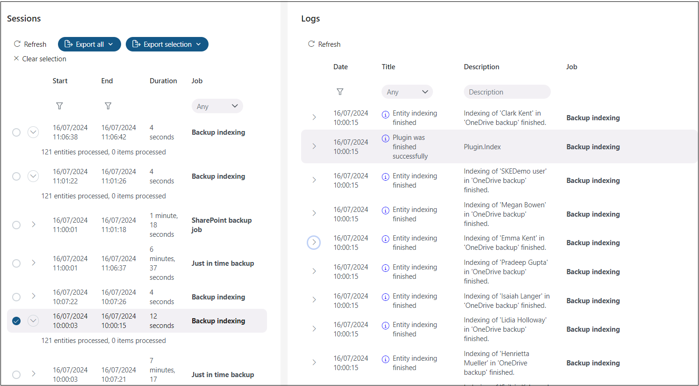Expand the 11:00:01 Just in time backup session
The width and height of the screenshot is (699, 386).
pos(33,263)
